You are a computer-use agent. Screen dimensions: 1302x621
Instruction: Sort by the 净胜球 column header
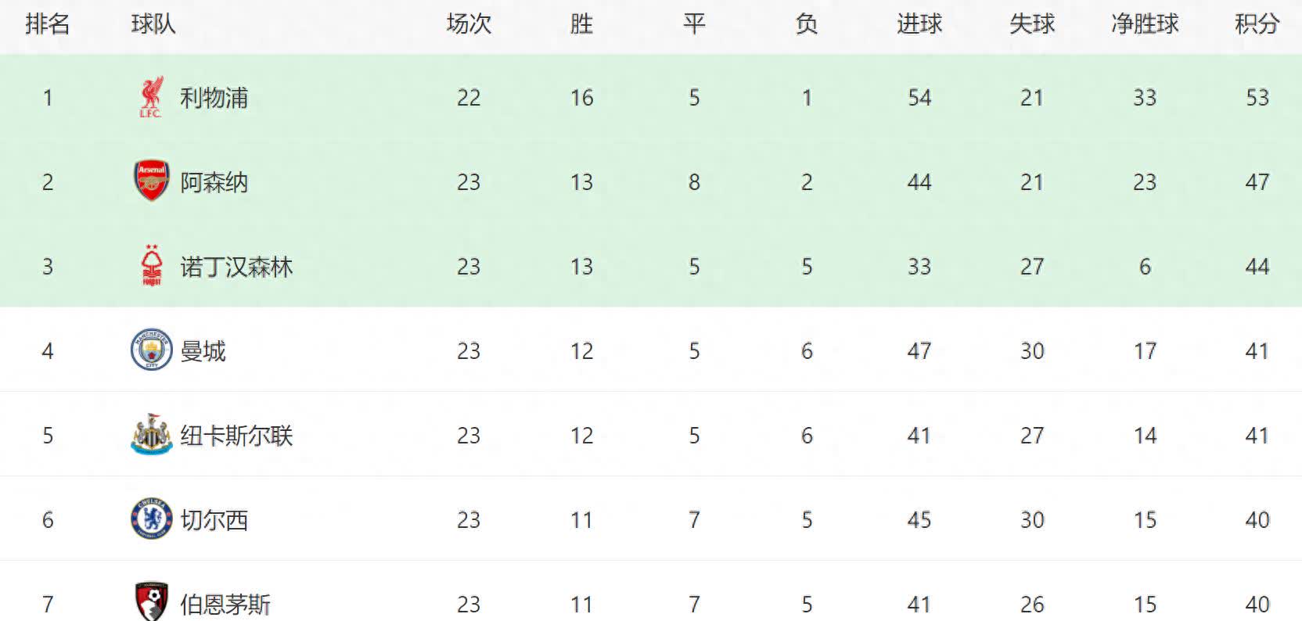click(x=1144, y=24)
